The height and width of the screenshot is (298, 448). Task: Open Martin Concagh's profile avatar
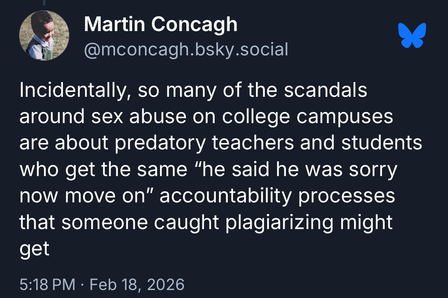(44, 35)
